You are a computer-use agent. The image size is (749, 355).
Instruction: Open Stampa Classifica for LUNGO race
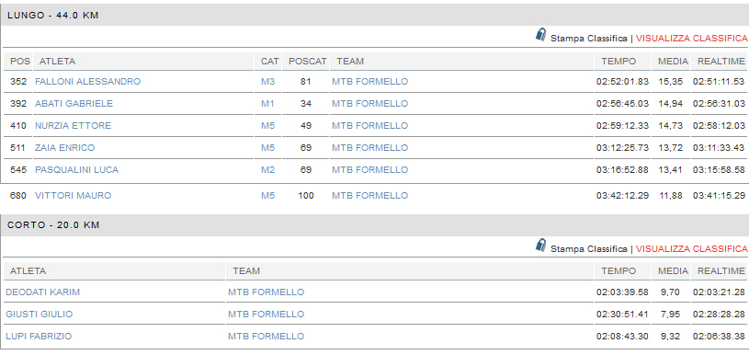tap(588, 39)
